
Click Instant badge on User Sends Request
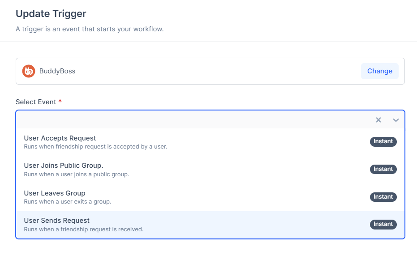click(383, 224)
